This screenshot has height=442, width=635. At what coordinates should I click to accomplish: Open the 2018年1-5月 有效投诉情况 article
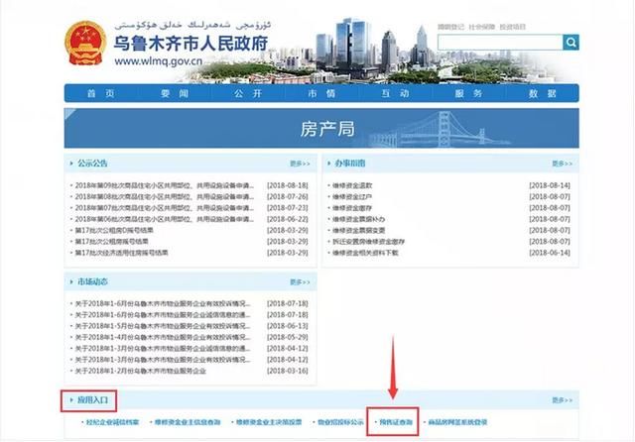click(x=163, y=326)
